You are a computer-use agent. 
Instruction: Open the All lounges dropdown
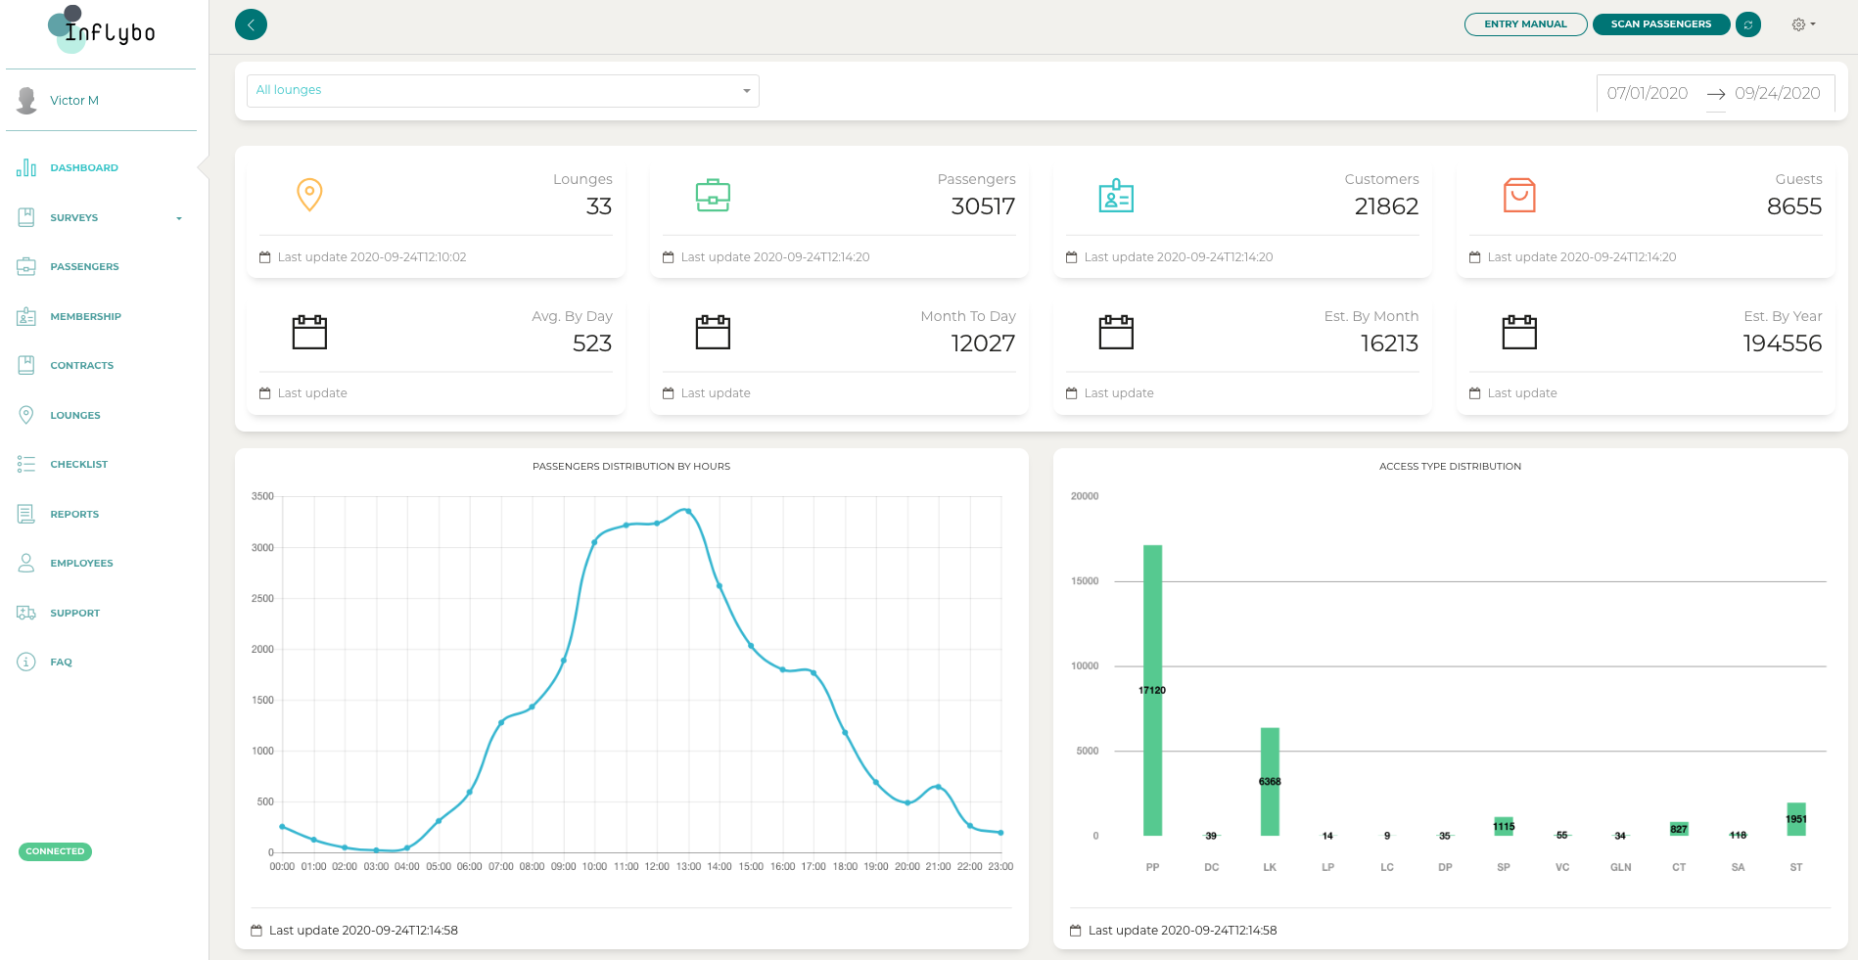pos(502,91)
